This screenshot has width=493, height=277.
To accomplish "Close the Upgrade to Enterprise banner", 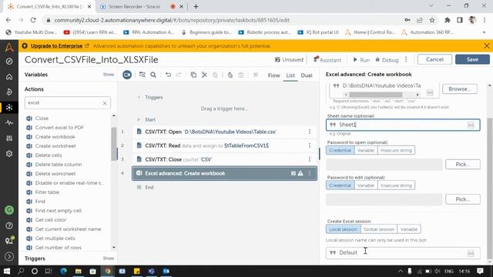I will point(487,46).
